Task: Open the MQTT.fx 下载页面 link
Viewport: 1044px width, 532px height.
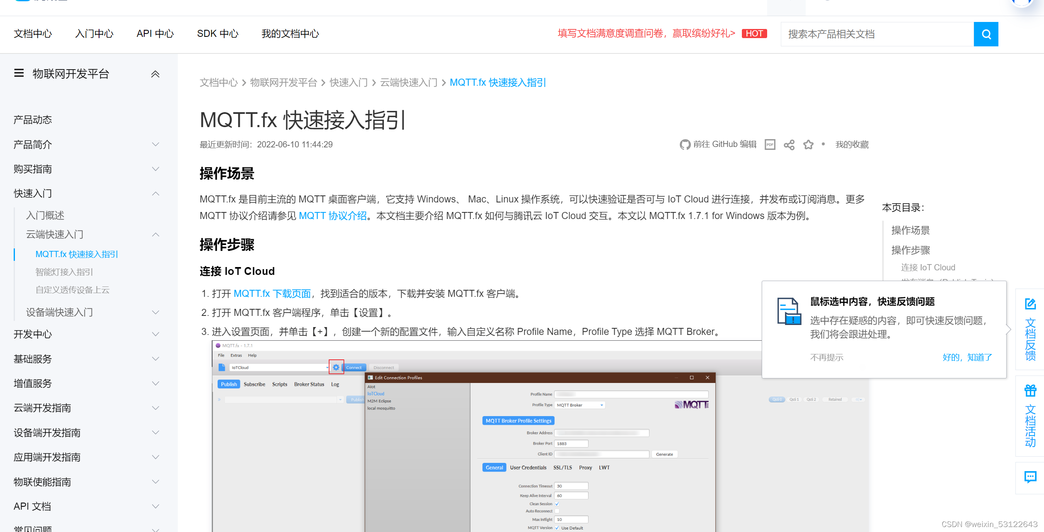Action: [272, 294]
